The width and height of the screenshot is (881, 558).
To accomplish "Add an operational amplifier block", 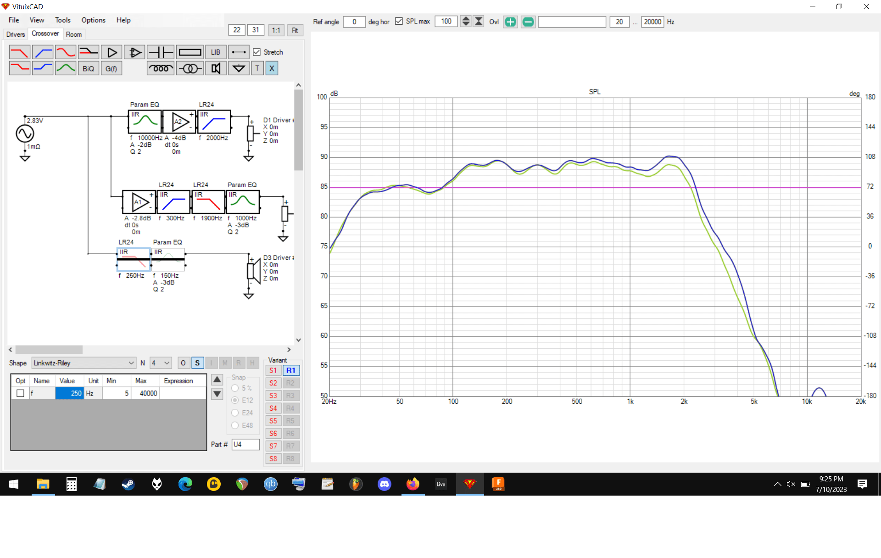I will tap(134, 52).
